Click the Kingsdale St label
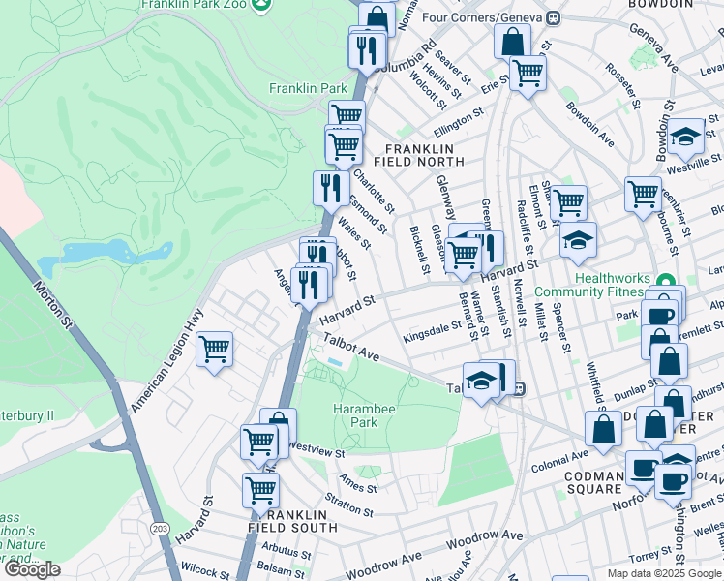This screenshot has width=724, height=581. tap(433, 332)
